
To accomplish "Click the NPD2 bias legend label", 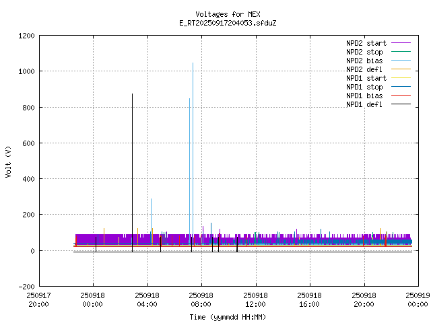I will tap(364, 61).
